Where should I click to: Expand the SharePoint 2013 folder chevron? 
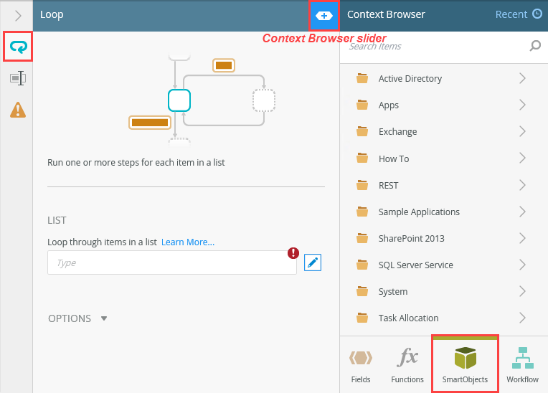pyautogui.click(x=522, y=238)
